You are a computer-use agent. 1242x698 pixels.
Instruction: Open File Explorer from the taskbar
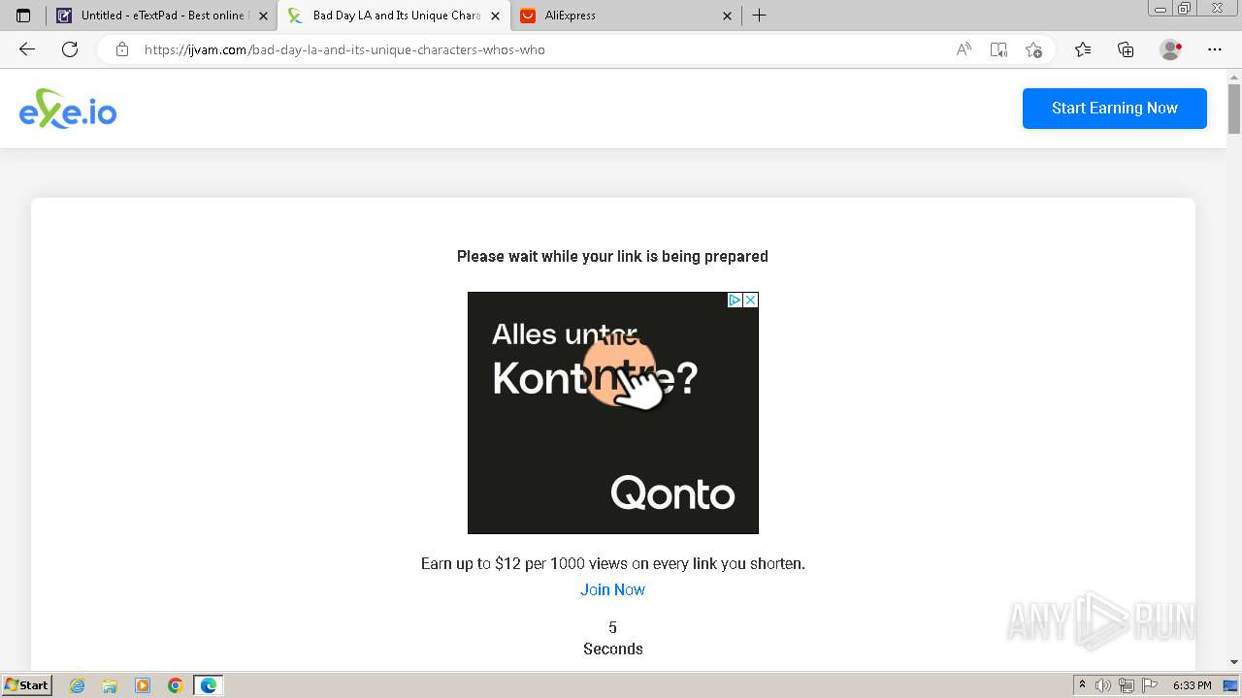110,685
